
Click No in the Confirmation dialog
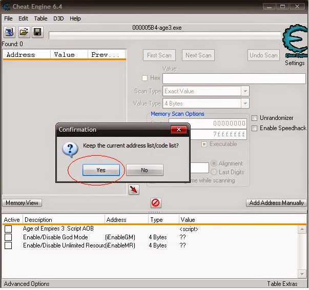[145, 170]
